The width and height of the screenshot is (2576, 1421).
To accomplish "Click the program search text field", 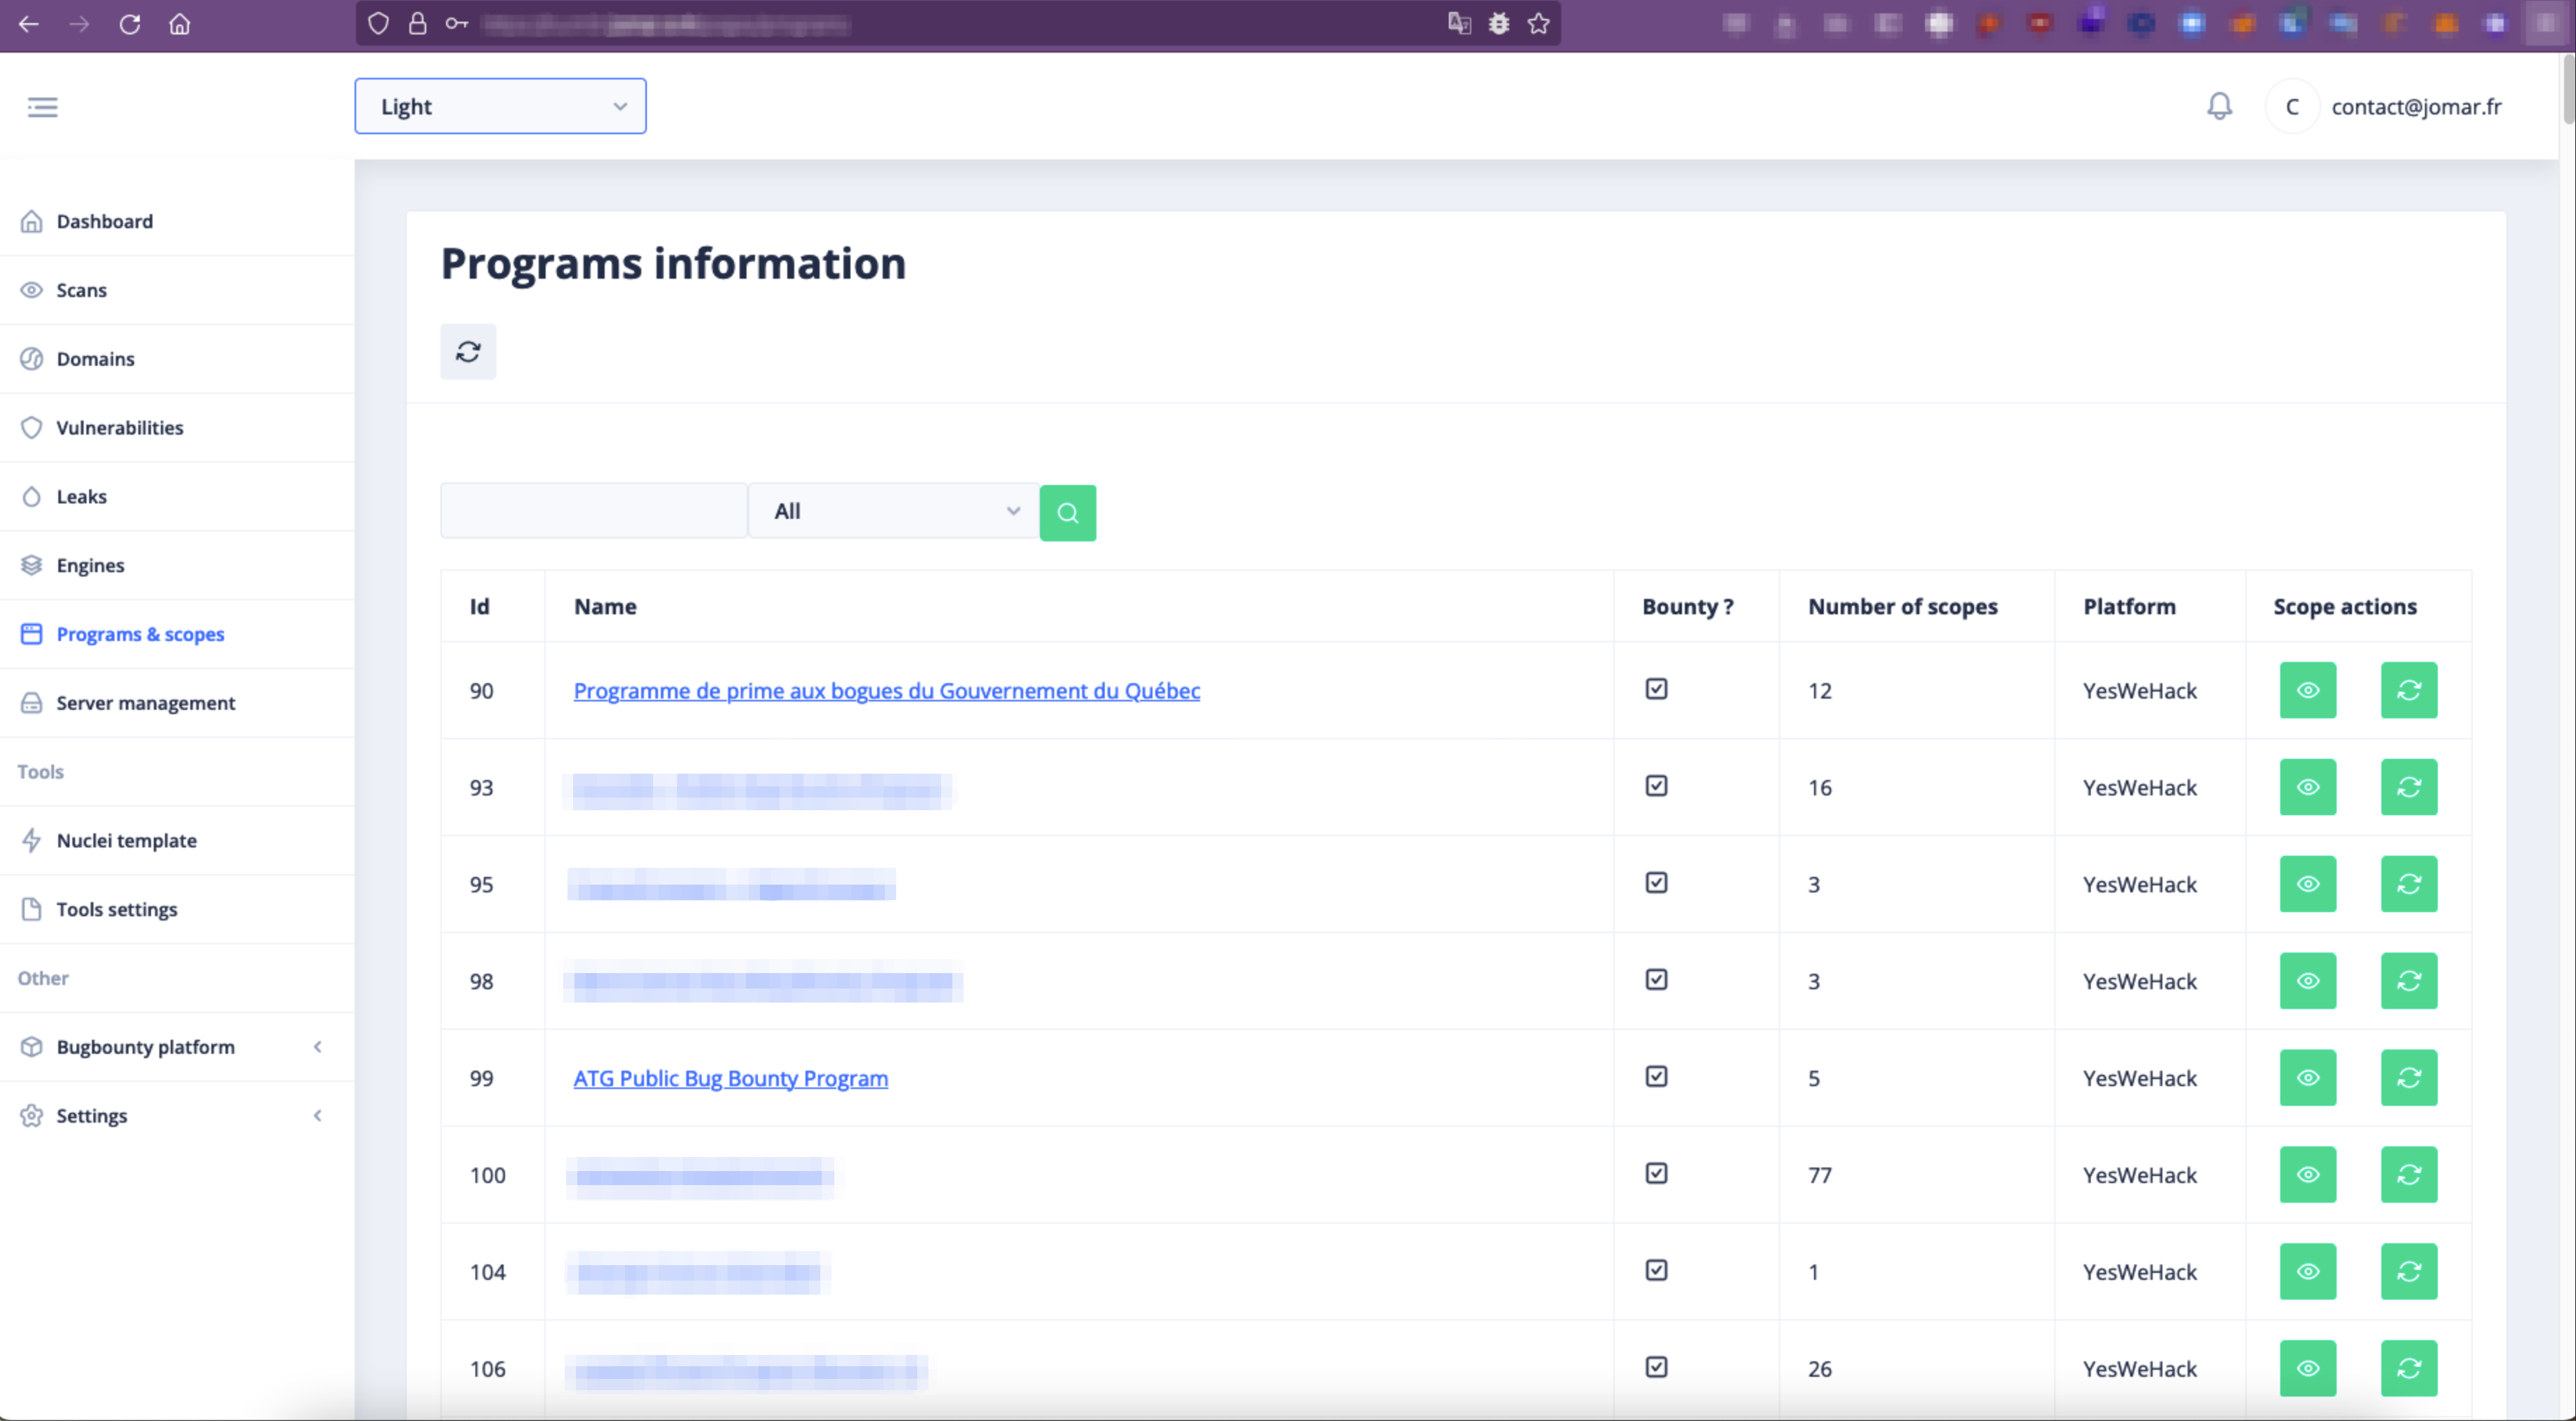I will point(593,511).
